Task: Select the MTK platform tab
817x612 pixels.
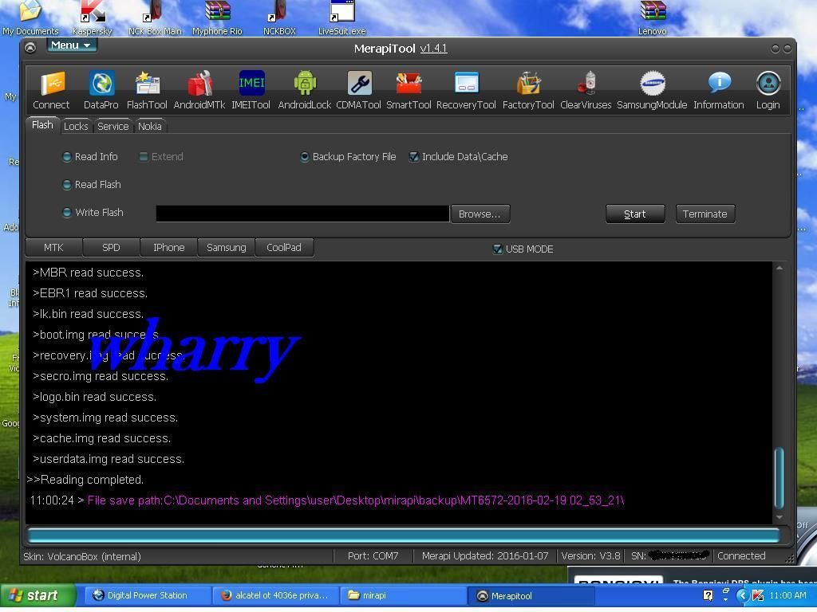Action: [53, 248]
